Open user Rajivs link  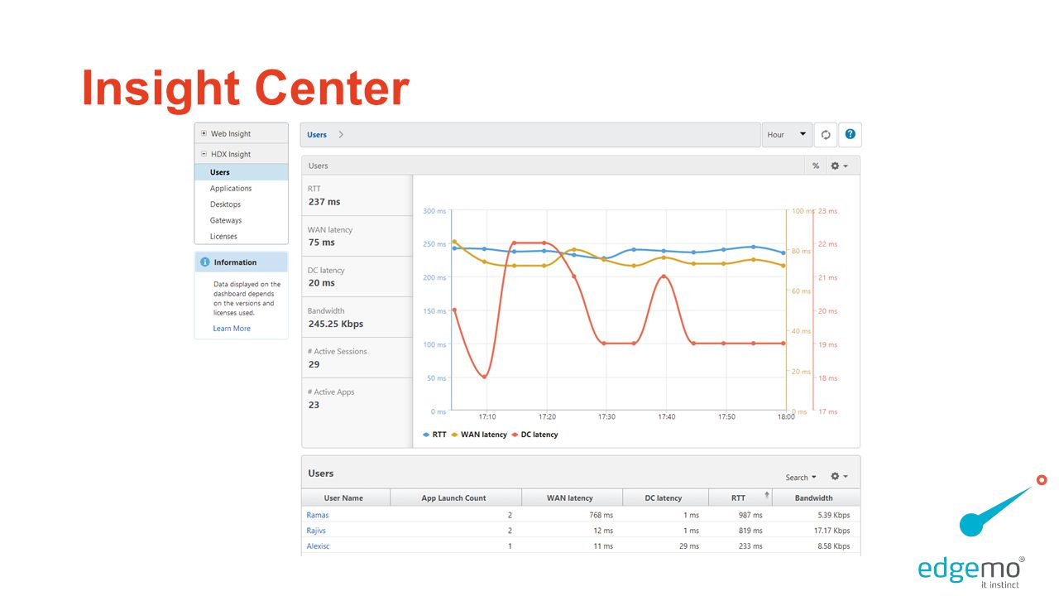(317, 531)
